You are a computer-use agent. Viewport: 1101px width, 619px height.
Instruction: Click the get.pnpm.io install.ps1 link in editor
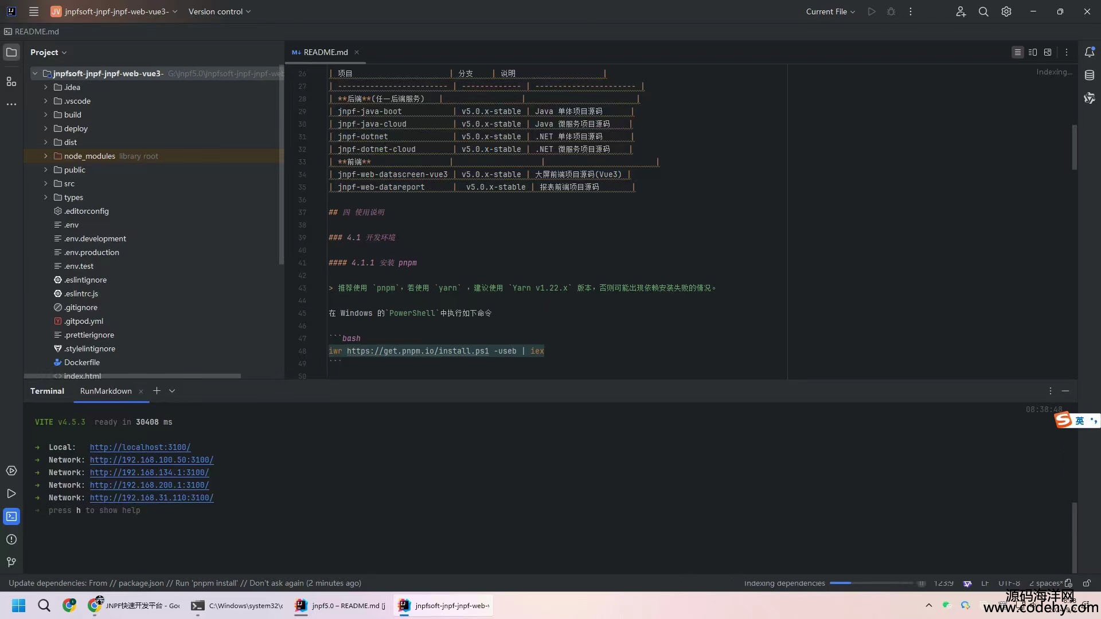click(x=417, y=351)
